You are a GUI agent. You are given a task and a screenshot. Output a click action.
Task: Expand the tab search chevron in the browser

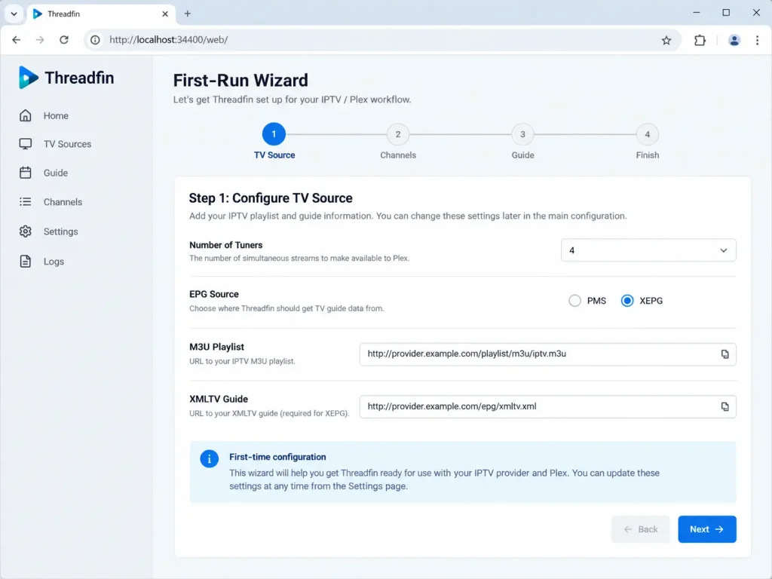click(x=14, y=14)
